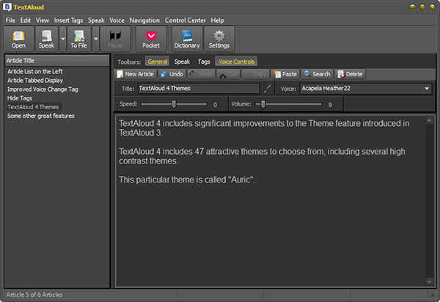Screen dimensions: 440x302
Task: Click the Volume slider handle
Action: pos(263,104)
